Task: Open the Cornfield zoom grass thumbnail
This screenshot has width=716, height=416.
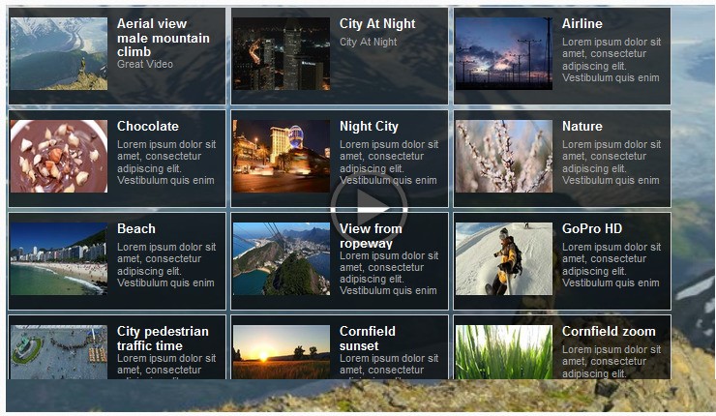Action: click(x=504, y=352)
